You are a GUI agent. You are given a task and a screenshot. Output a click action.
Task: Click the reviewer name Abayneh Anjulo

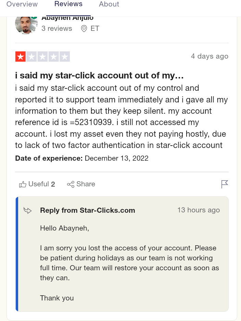pyautogui.click(x=67, y=18)
